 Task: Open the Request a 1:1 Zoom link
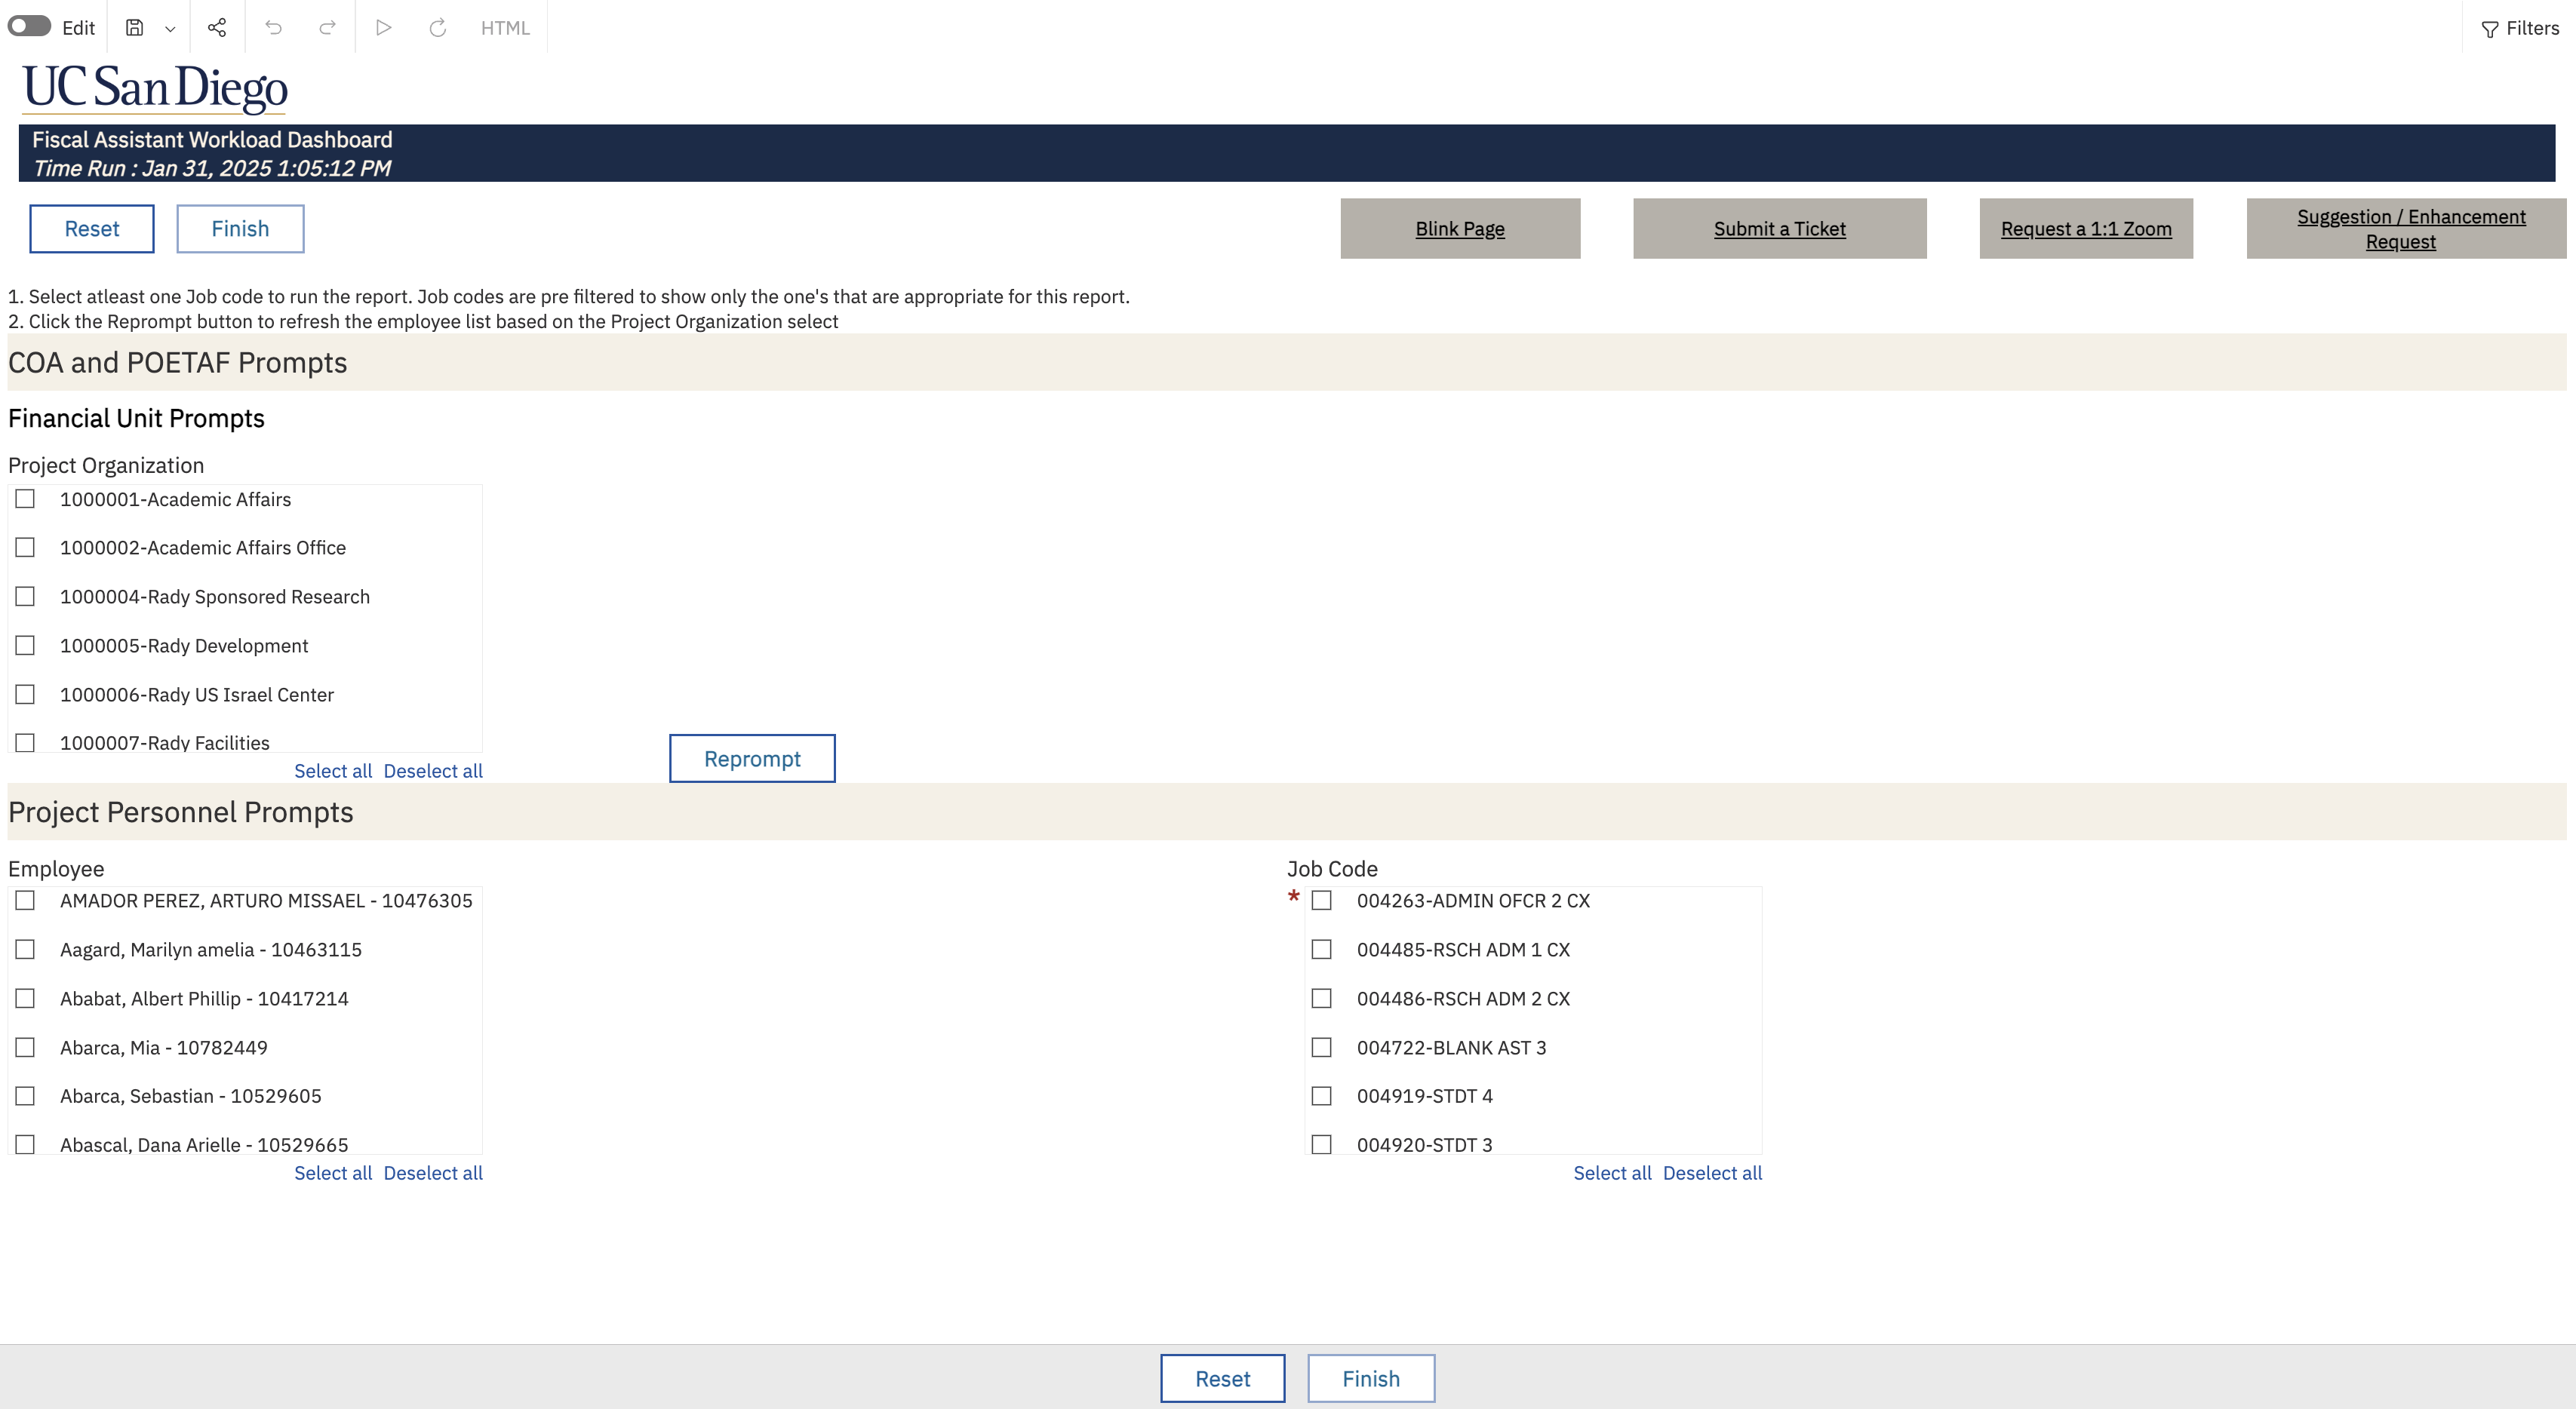tap(2086, 229)
